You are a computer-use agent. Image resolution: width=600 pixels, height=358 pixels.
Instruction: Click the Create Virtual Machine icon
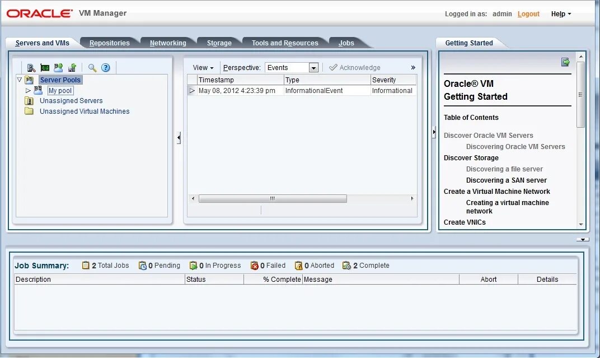[x=72, y=68]
